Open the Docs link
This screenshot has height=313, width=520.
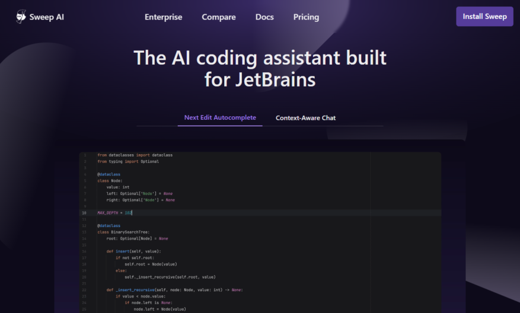pos(264,17)
